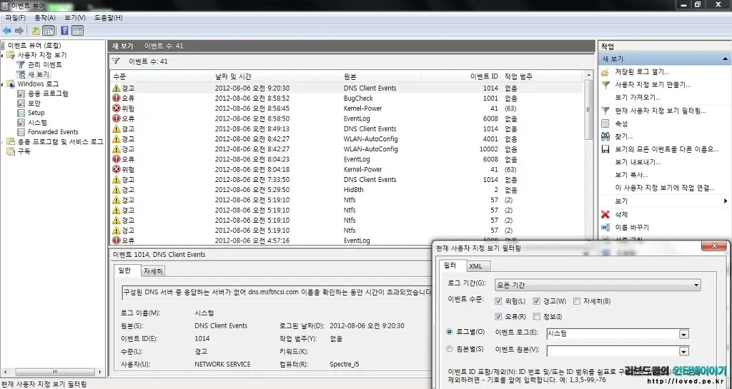Open the 도움말(H) menu
The width and height of the screenshot is (732, 389).
pos(109,18)
